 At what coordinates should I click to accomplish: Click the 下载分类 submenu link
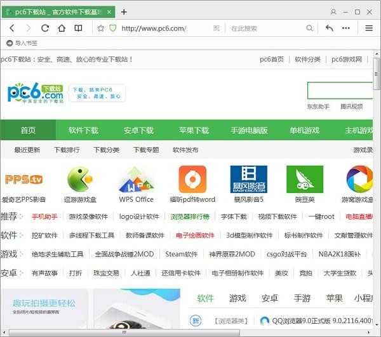(x=107, y=150)
